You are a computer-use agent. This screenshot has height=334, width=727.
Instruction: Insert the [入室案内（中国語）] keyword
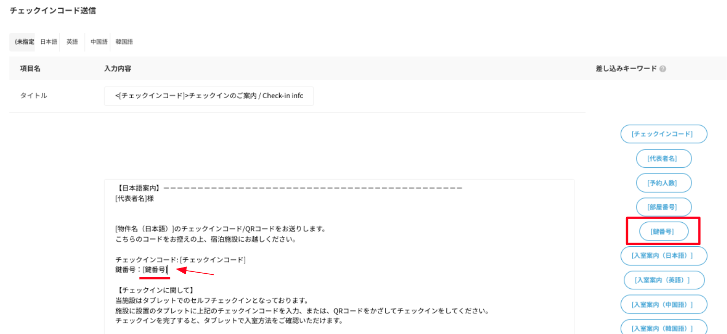point(663,304)
